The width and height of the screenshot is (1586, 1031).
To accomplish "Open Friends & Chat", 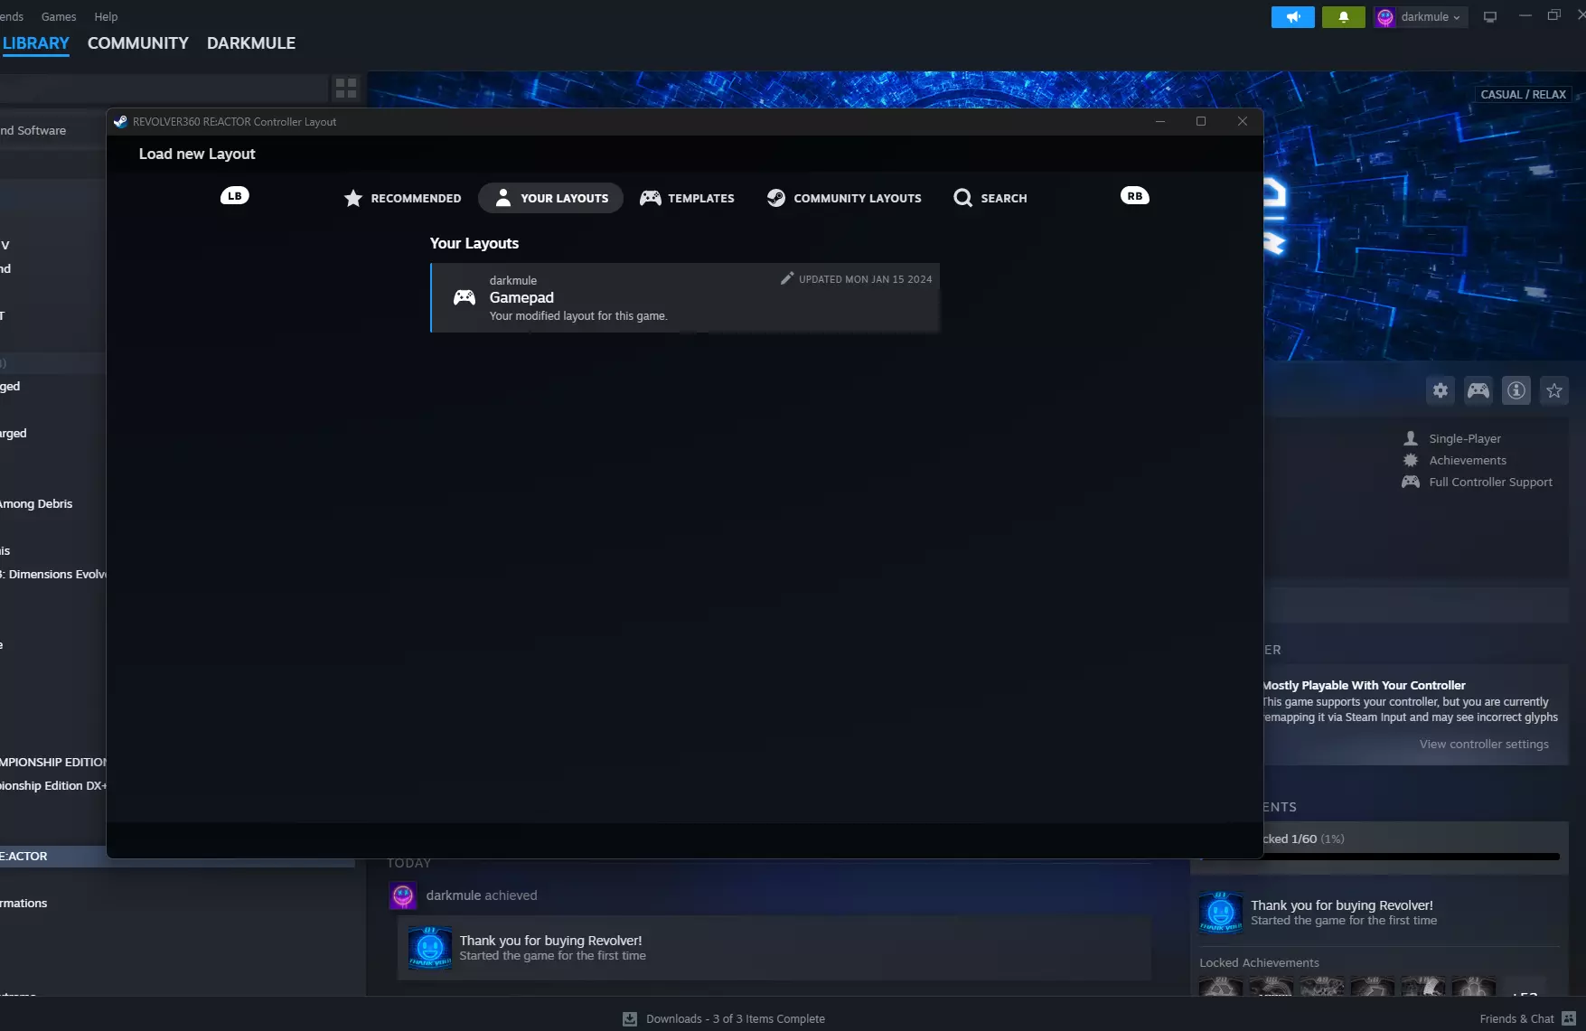I will (1516, 1019).
